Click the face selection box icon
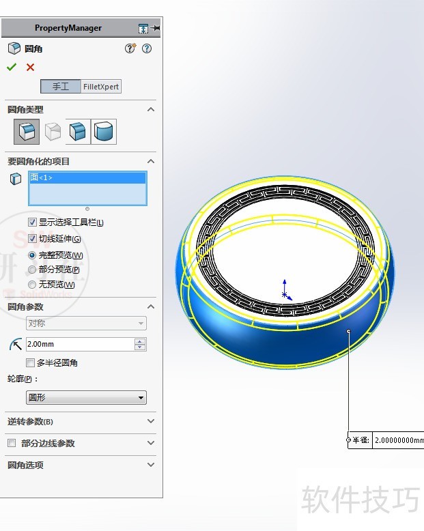The image size is (424, 531). coord(16,178)
